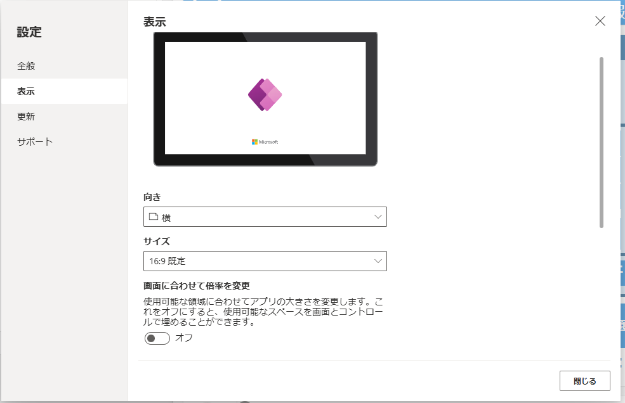This screenshot has width=625, height=403.
Task: Close the settings dialog with the X icon
Action: pos(600,21)
